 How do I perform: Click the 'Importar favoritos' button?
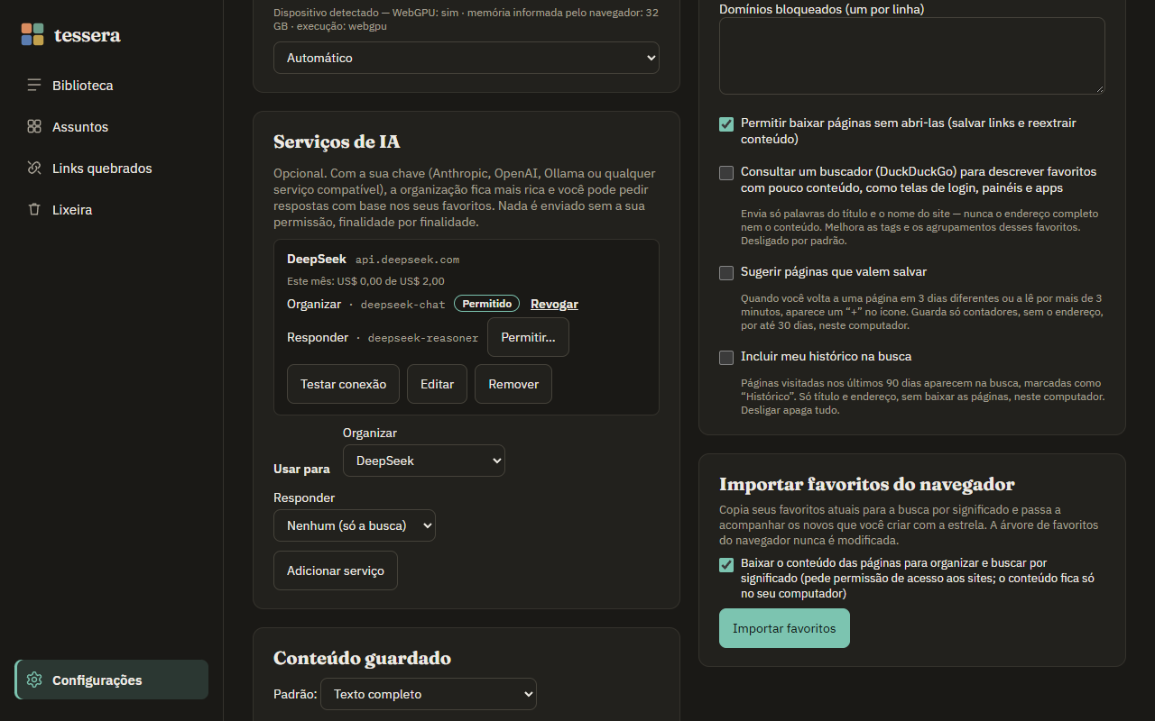coord(784,628)
